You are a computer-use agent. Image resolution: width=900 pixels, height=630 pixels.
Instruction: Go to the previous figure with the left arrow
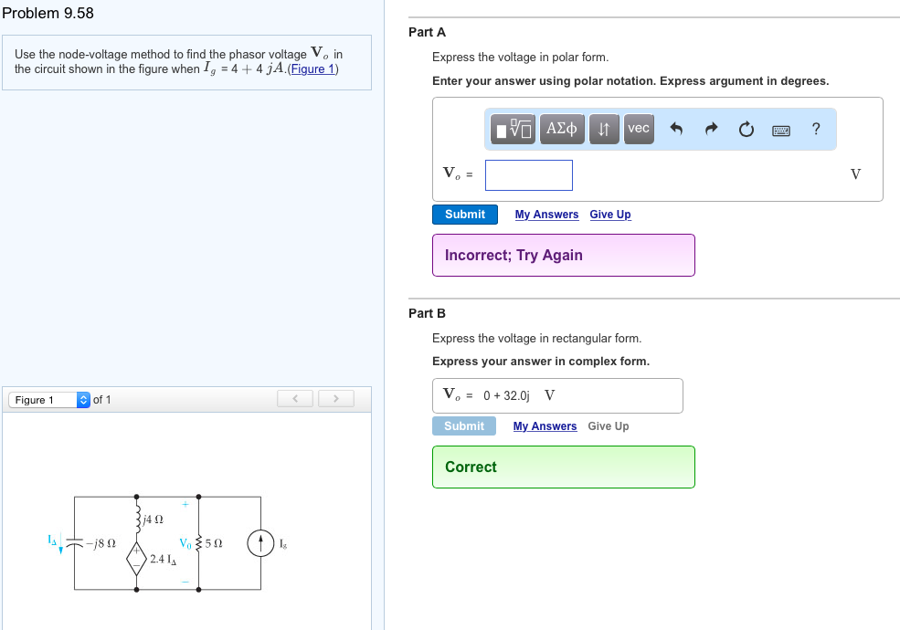(294, 399)
